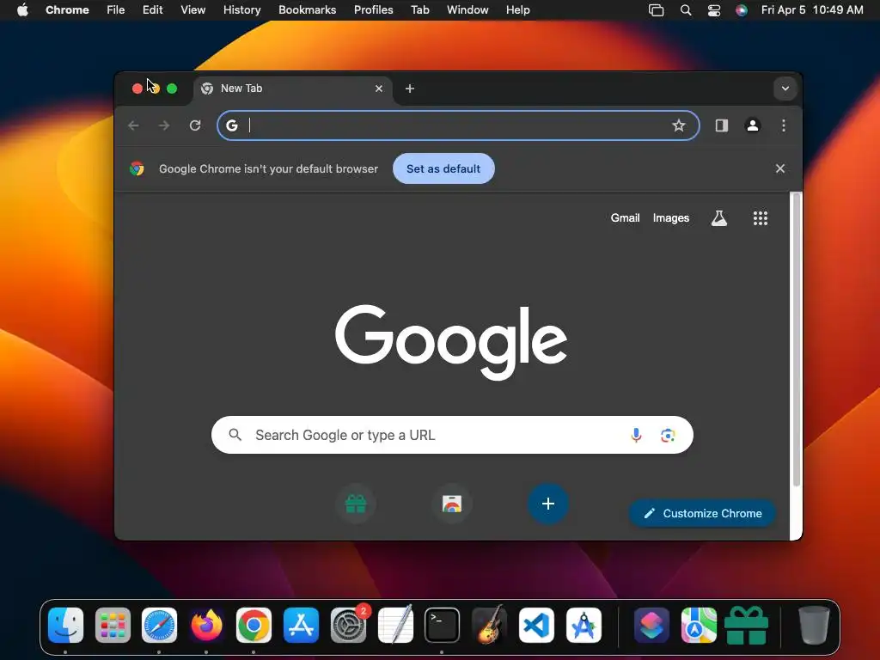Open the profile avatar icon
This screenshot has height=660, width=880.
(753, 125)
